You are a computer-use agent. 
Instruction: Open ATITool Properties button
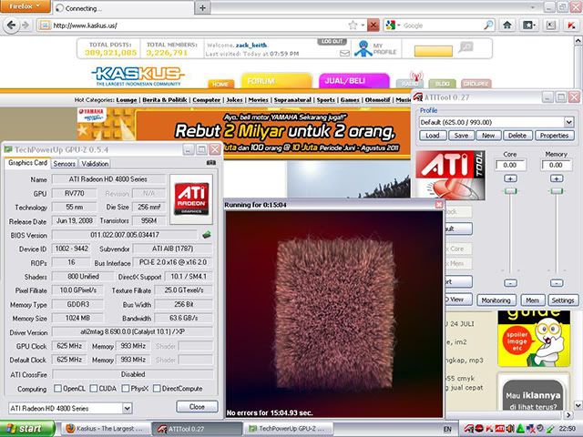(555, 136)
